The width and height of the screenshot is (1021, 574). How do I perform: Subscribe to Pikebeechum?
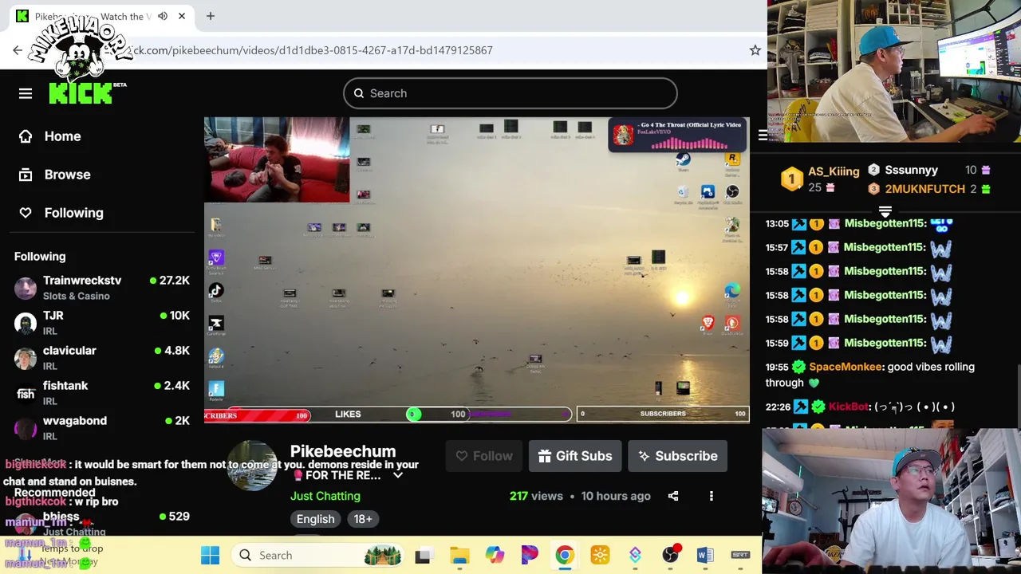point(677,456)
